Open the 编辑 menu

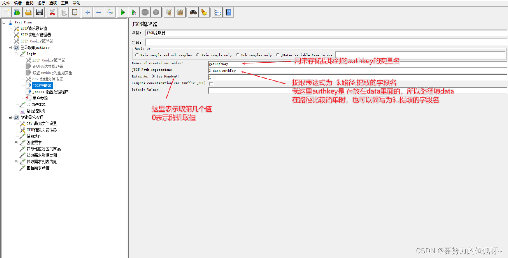click(x=18, y=3)
